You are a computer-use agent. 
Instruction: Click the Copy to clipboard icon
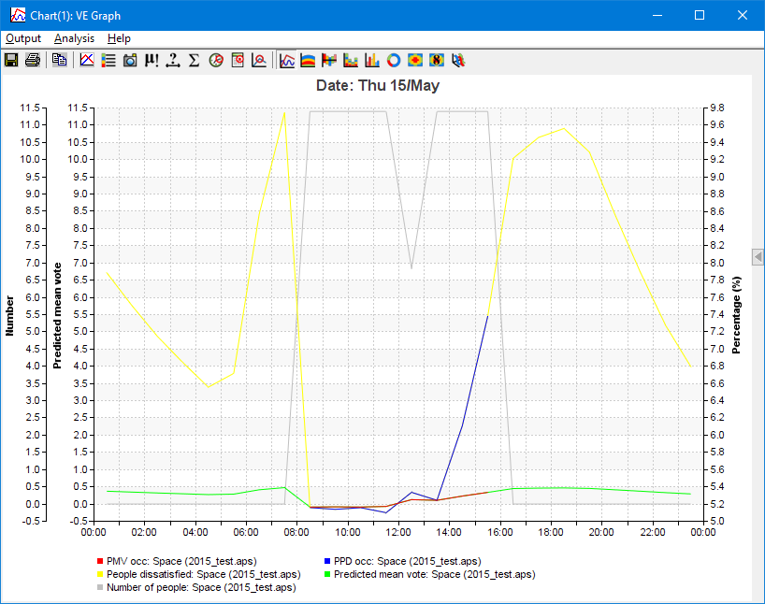click(x=60, y=60)
